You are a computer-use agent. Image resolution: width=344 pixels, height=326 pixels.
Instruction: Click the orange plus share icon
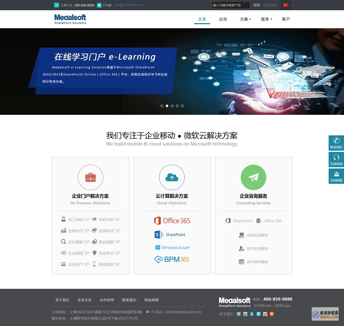[x=272, y=314]
